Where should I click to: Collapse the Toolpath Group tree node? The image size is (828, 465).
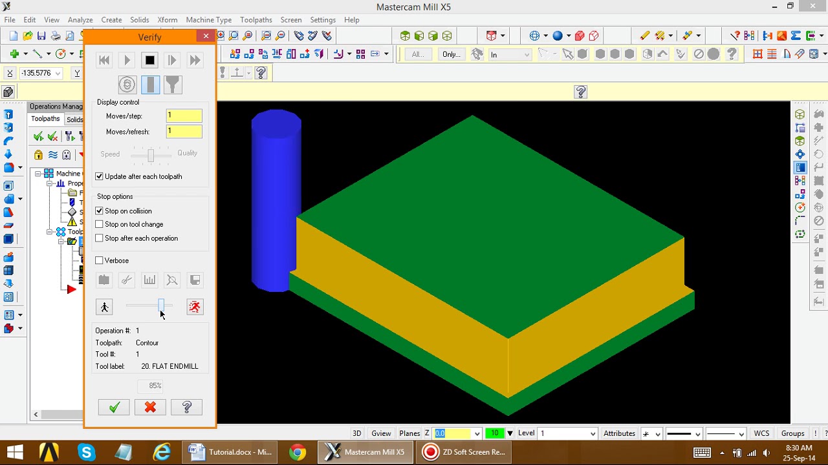[49, 232]
